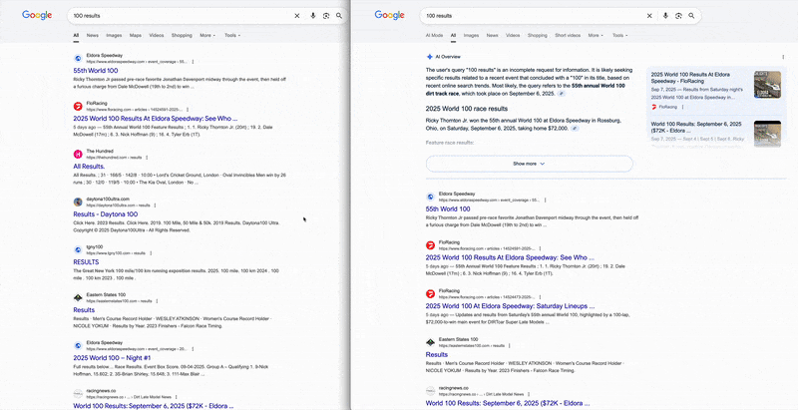The width and height of the screenshot is (798, 410).
Task: Expand AI Overview with Show more
Action: 529,164
